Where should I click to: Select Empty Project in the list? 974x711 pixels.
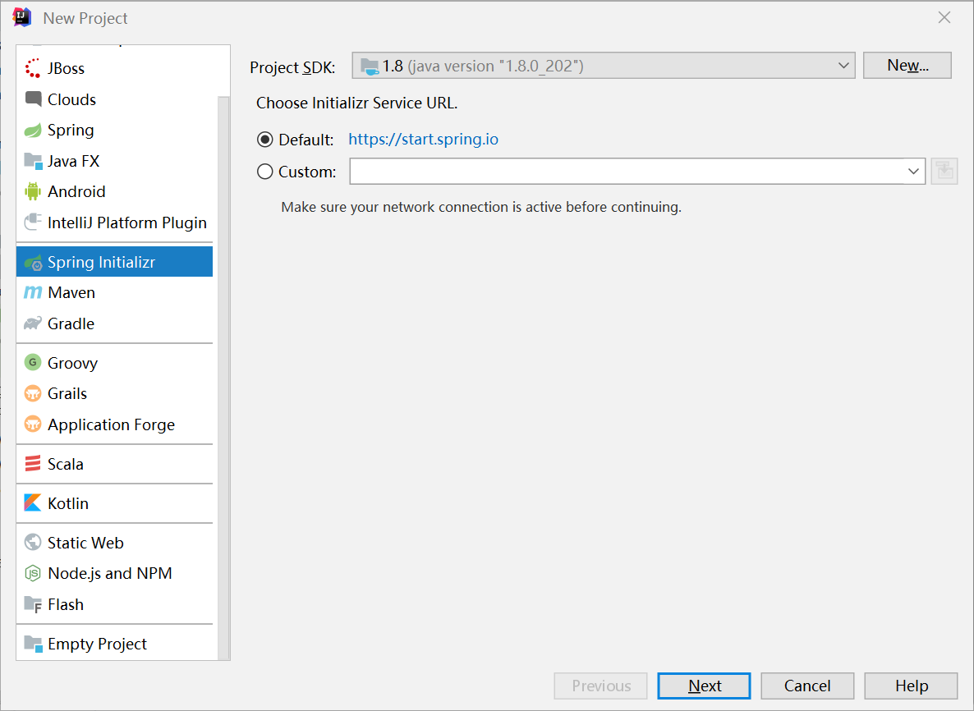(x=97, y=644)
